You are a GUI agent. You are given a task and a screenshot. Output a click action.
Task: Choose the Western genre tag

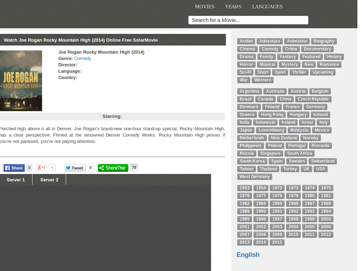(263, 80)
